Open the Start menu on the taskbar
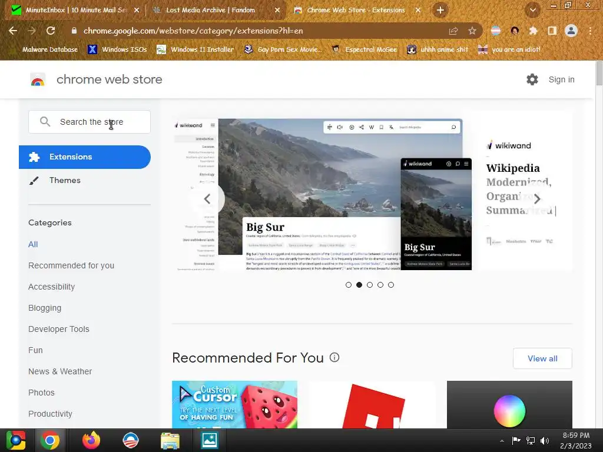Viewport: 603px width, 452px height. 16,440
